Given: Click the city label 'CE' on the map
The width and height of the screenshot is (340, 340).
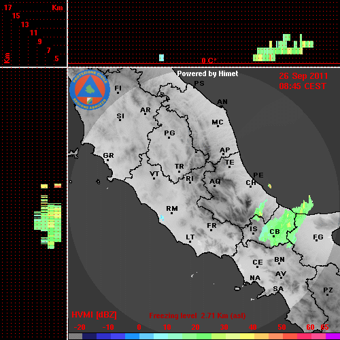Looking at the screenshot, I should coord(258,262).
